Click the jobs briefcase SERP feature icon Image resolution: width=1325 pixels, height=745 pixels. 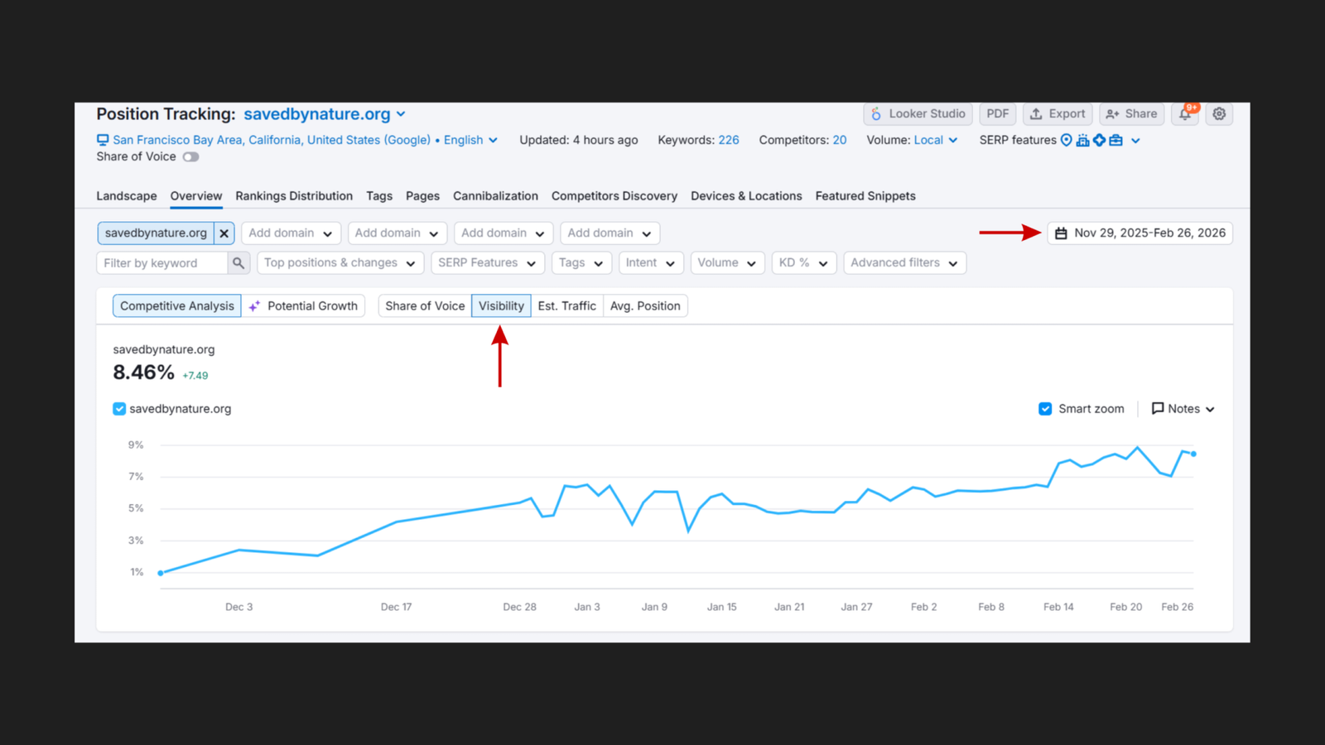[1115, 140]
